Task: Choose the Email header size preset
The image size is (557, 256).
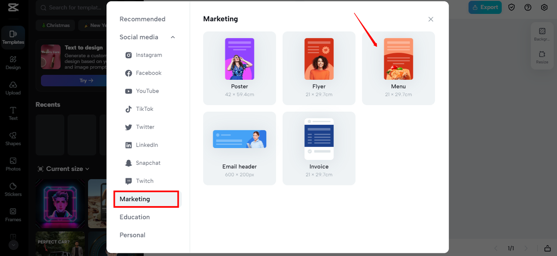Action: tap(239, 148)
